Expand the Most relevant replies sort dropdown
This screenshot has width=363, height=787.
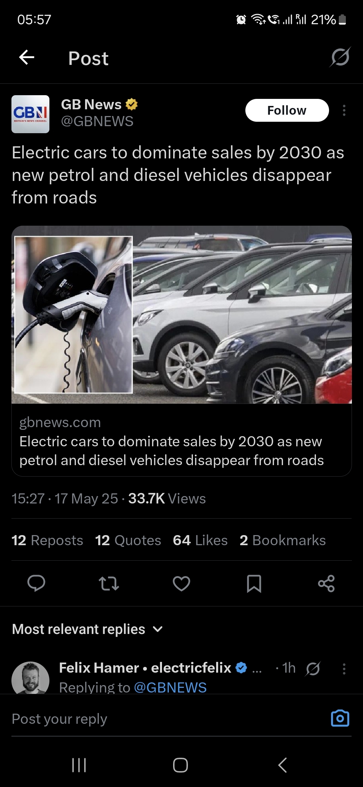[87, 629]
